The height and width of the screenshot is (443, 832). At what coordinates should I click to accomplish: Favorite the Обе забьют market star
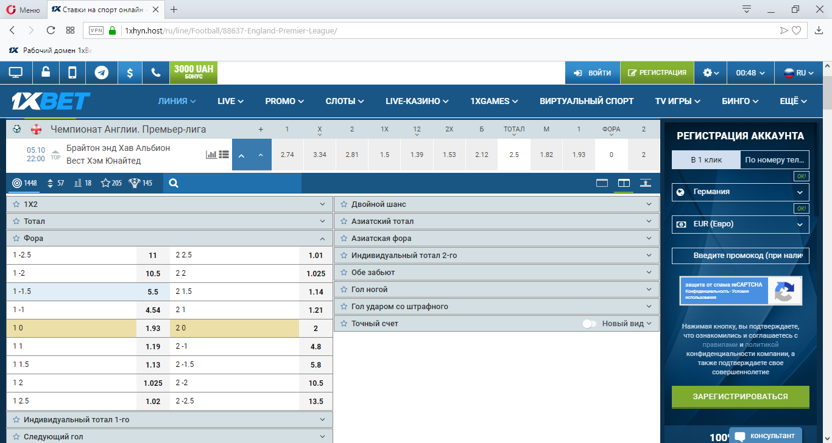pyautogui.click(x=344, y=273)
